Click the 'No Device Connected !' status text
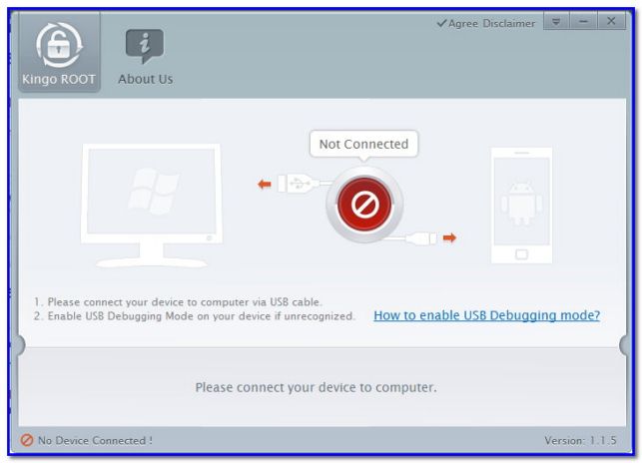Screen dimensions: 642x463 pyautogui.click(x=95, y=440)
